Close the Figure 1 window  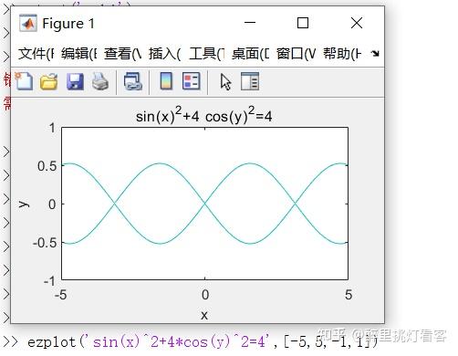(357, 23)
